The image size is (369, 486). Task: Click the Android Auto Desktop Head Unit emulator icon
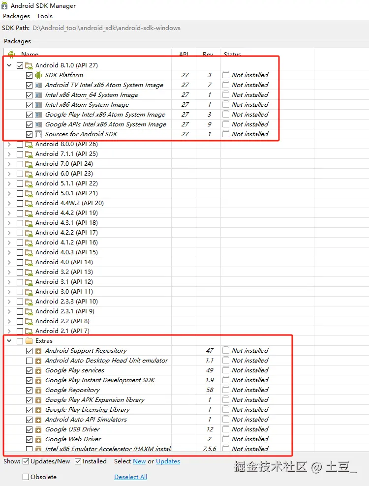[x=38, y=361]
